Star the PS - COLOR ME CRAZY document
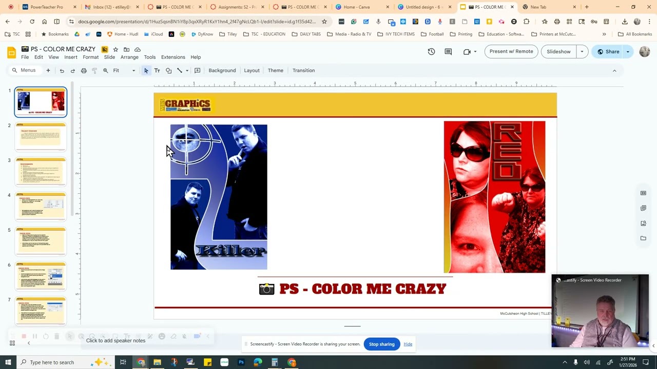The height and width of the screenshot is (369, 657). click(x=115, y=49)
